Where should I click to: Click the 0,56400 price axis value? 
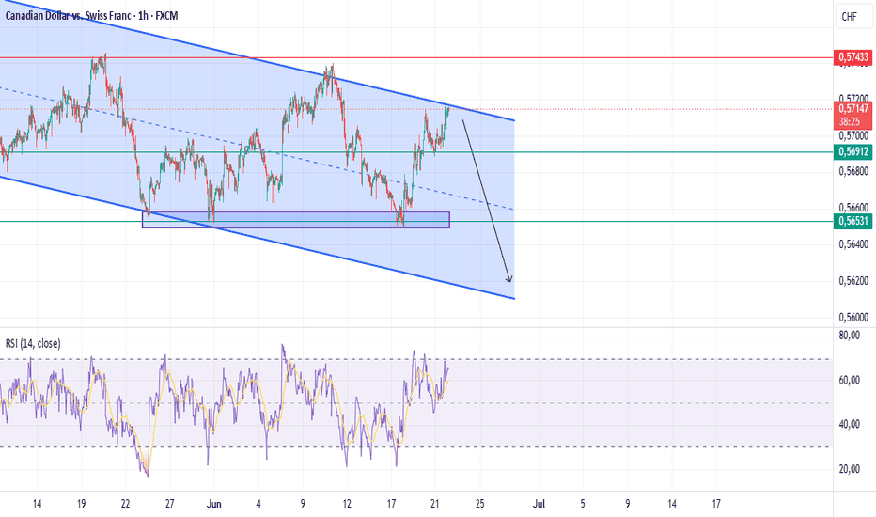853,244
